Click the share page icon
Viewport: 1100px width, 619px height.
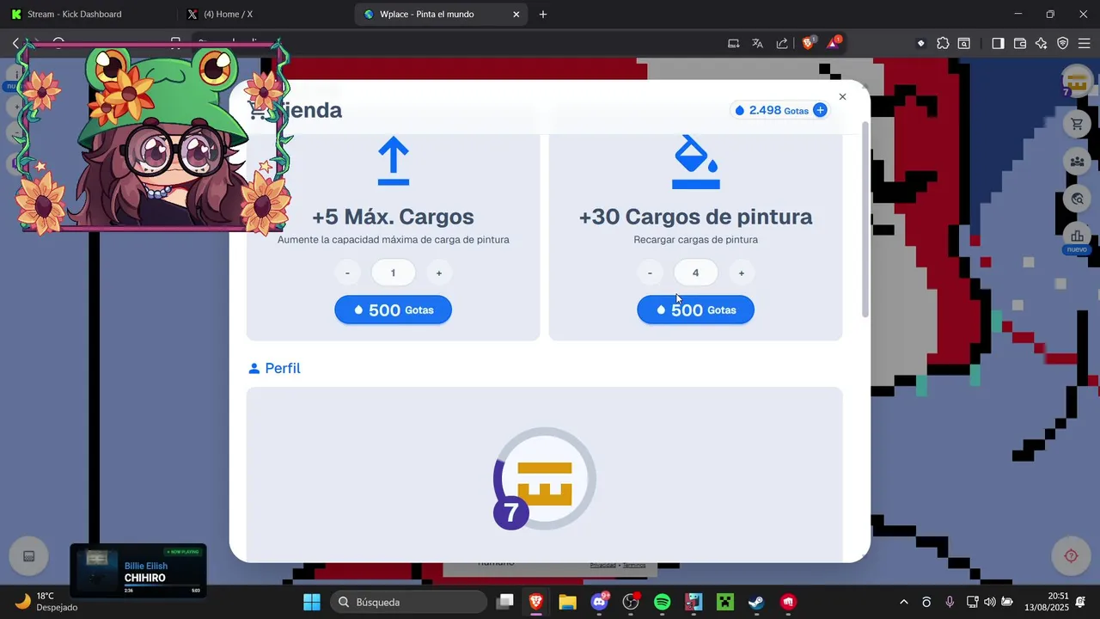pos(782,43)
